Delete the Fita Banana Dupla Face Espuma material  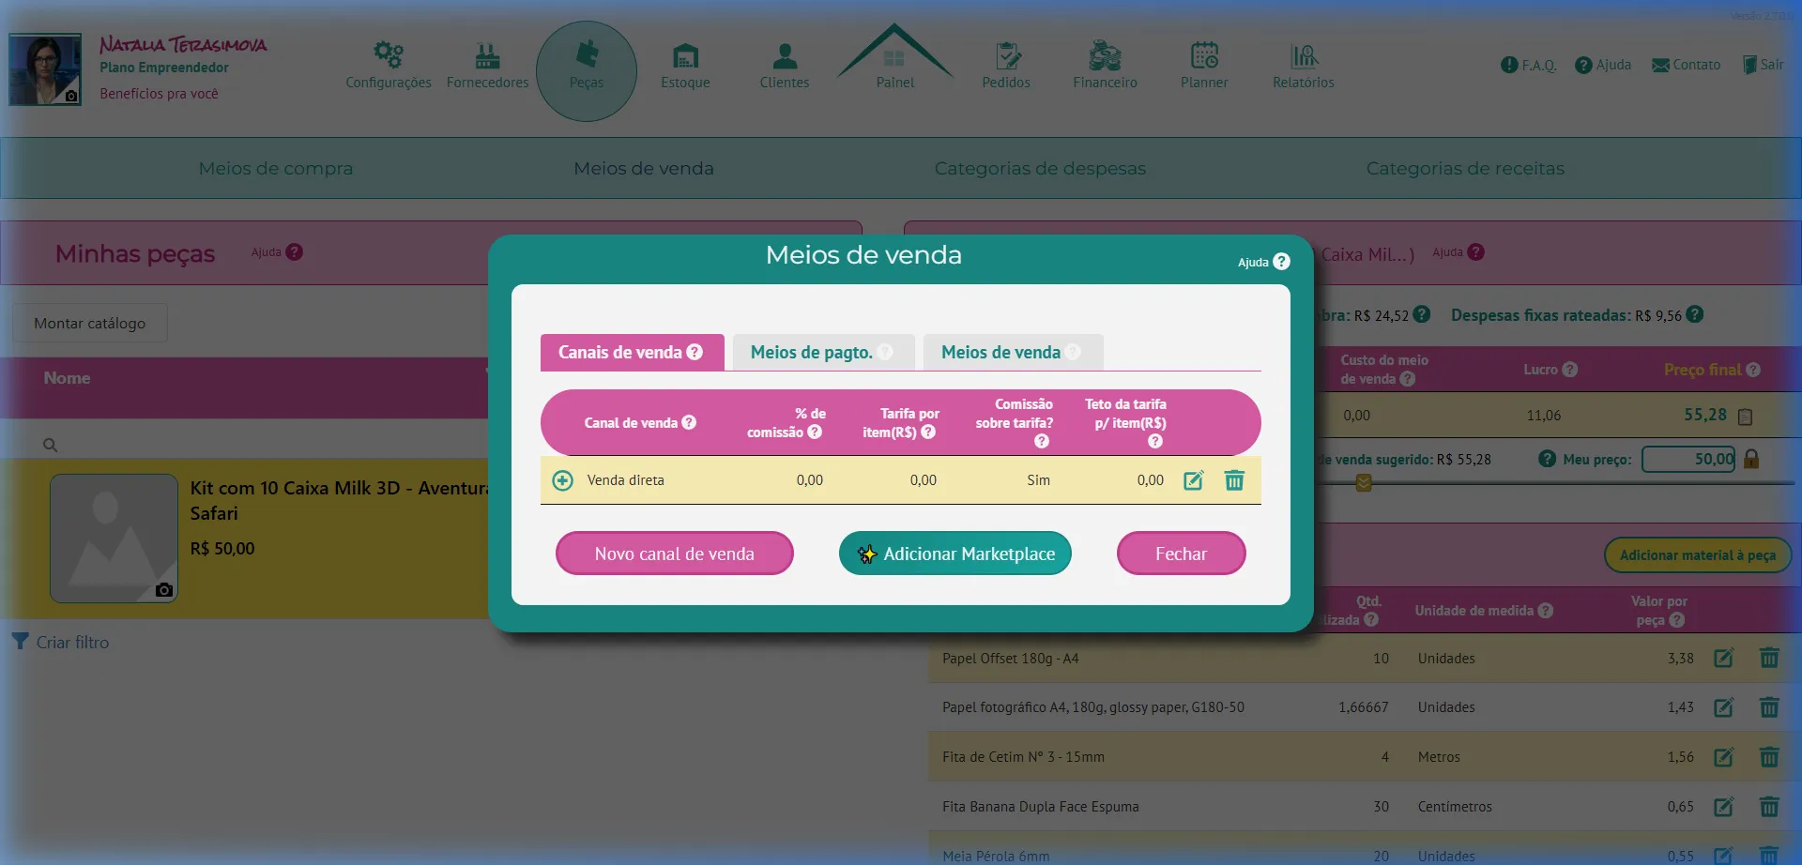(1770, 806)
